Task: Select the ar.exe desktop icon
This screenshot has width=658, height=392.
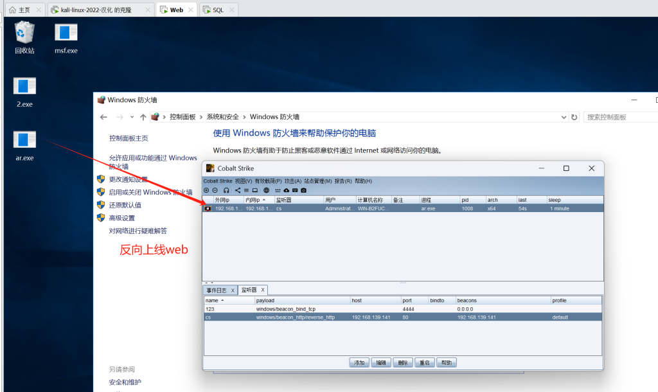Action: coord(24,146)
